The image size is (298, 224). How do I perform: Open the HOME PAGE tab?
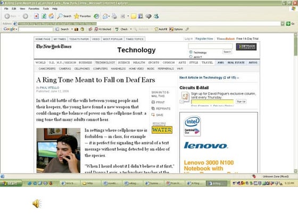click(x=43, y=39)
